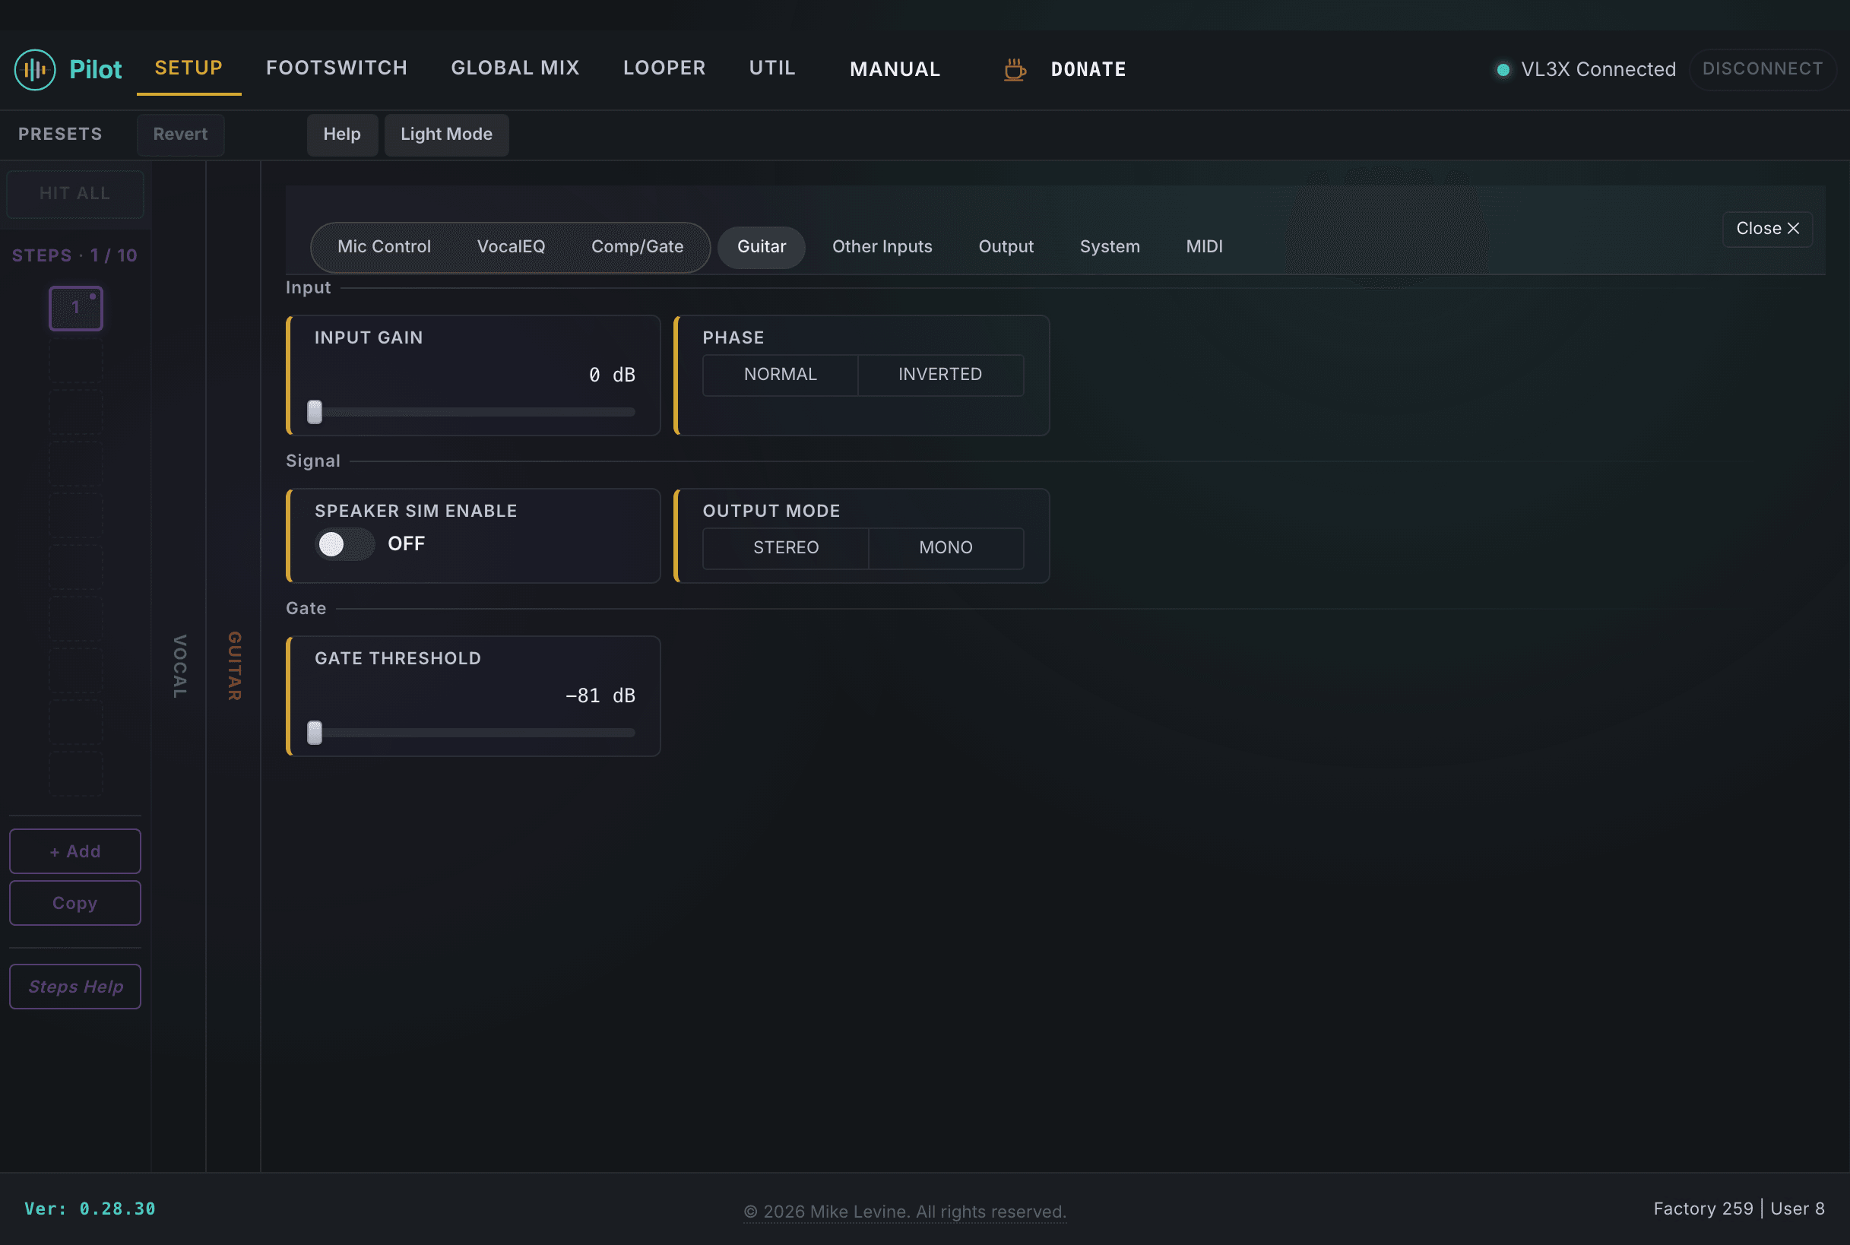Open the MIDI sub-tab
The width and height of the screenshot is (1850, 1245).
1205,247
